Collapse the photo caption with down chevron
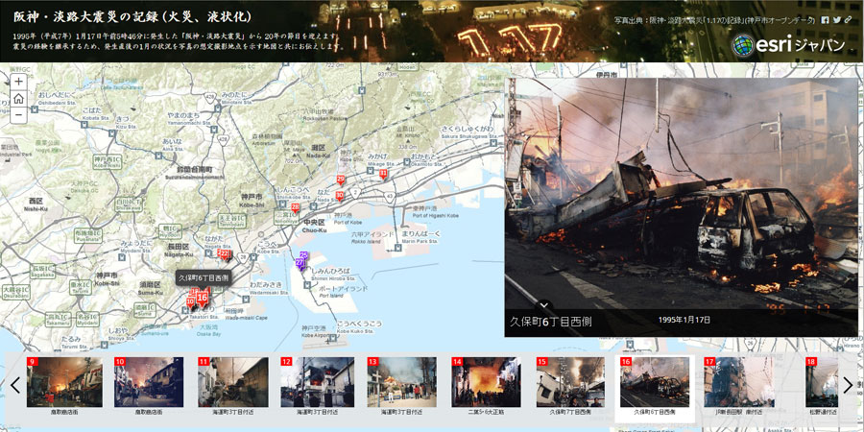This screenshot has width=864, height=432. (541, 305)
